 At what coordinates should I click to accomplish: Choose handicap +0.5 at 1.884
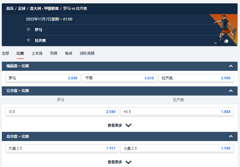click(177, 112)
